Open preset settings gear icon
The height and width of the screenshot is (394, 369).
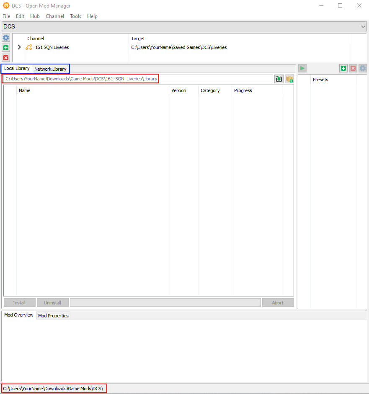coord(362,68)
